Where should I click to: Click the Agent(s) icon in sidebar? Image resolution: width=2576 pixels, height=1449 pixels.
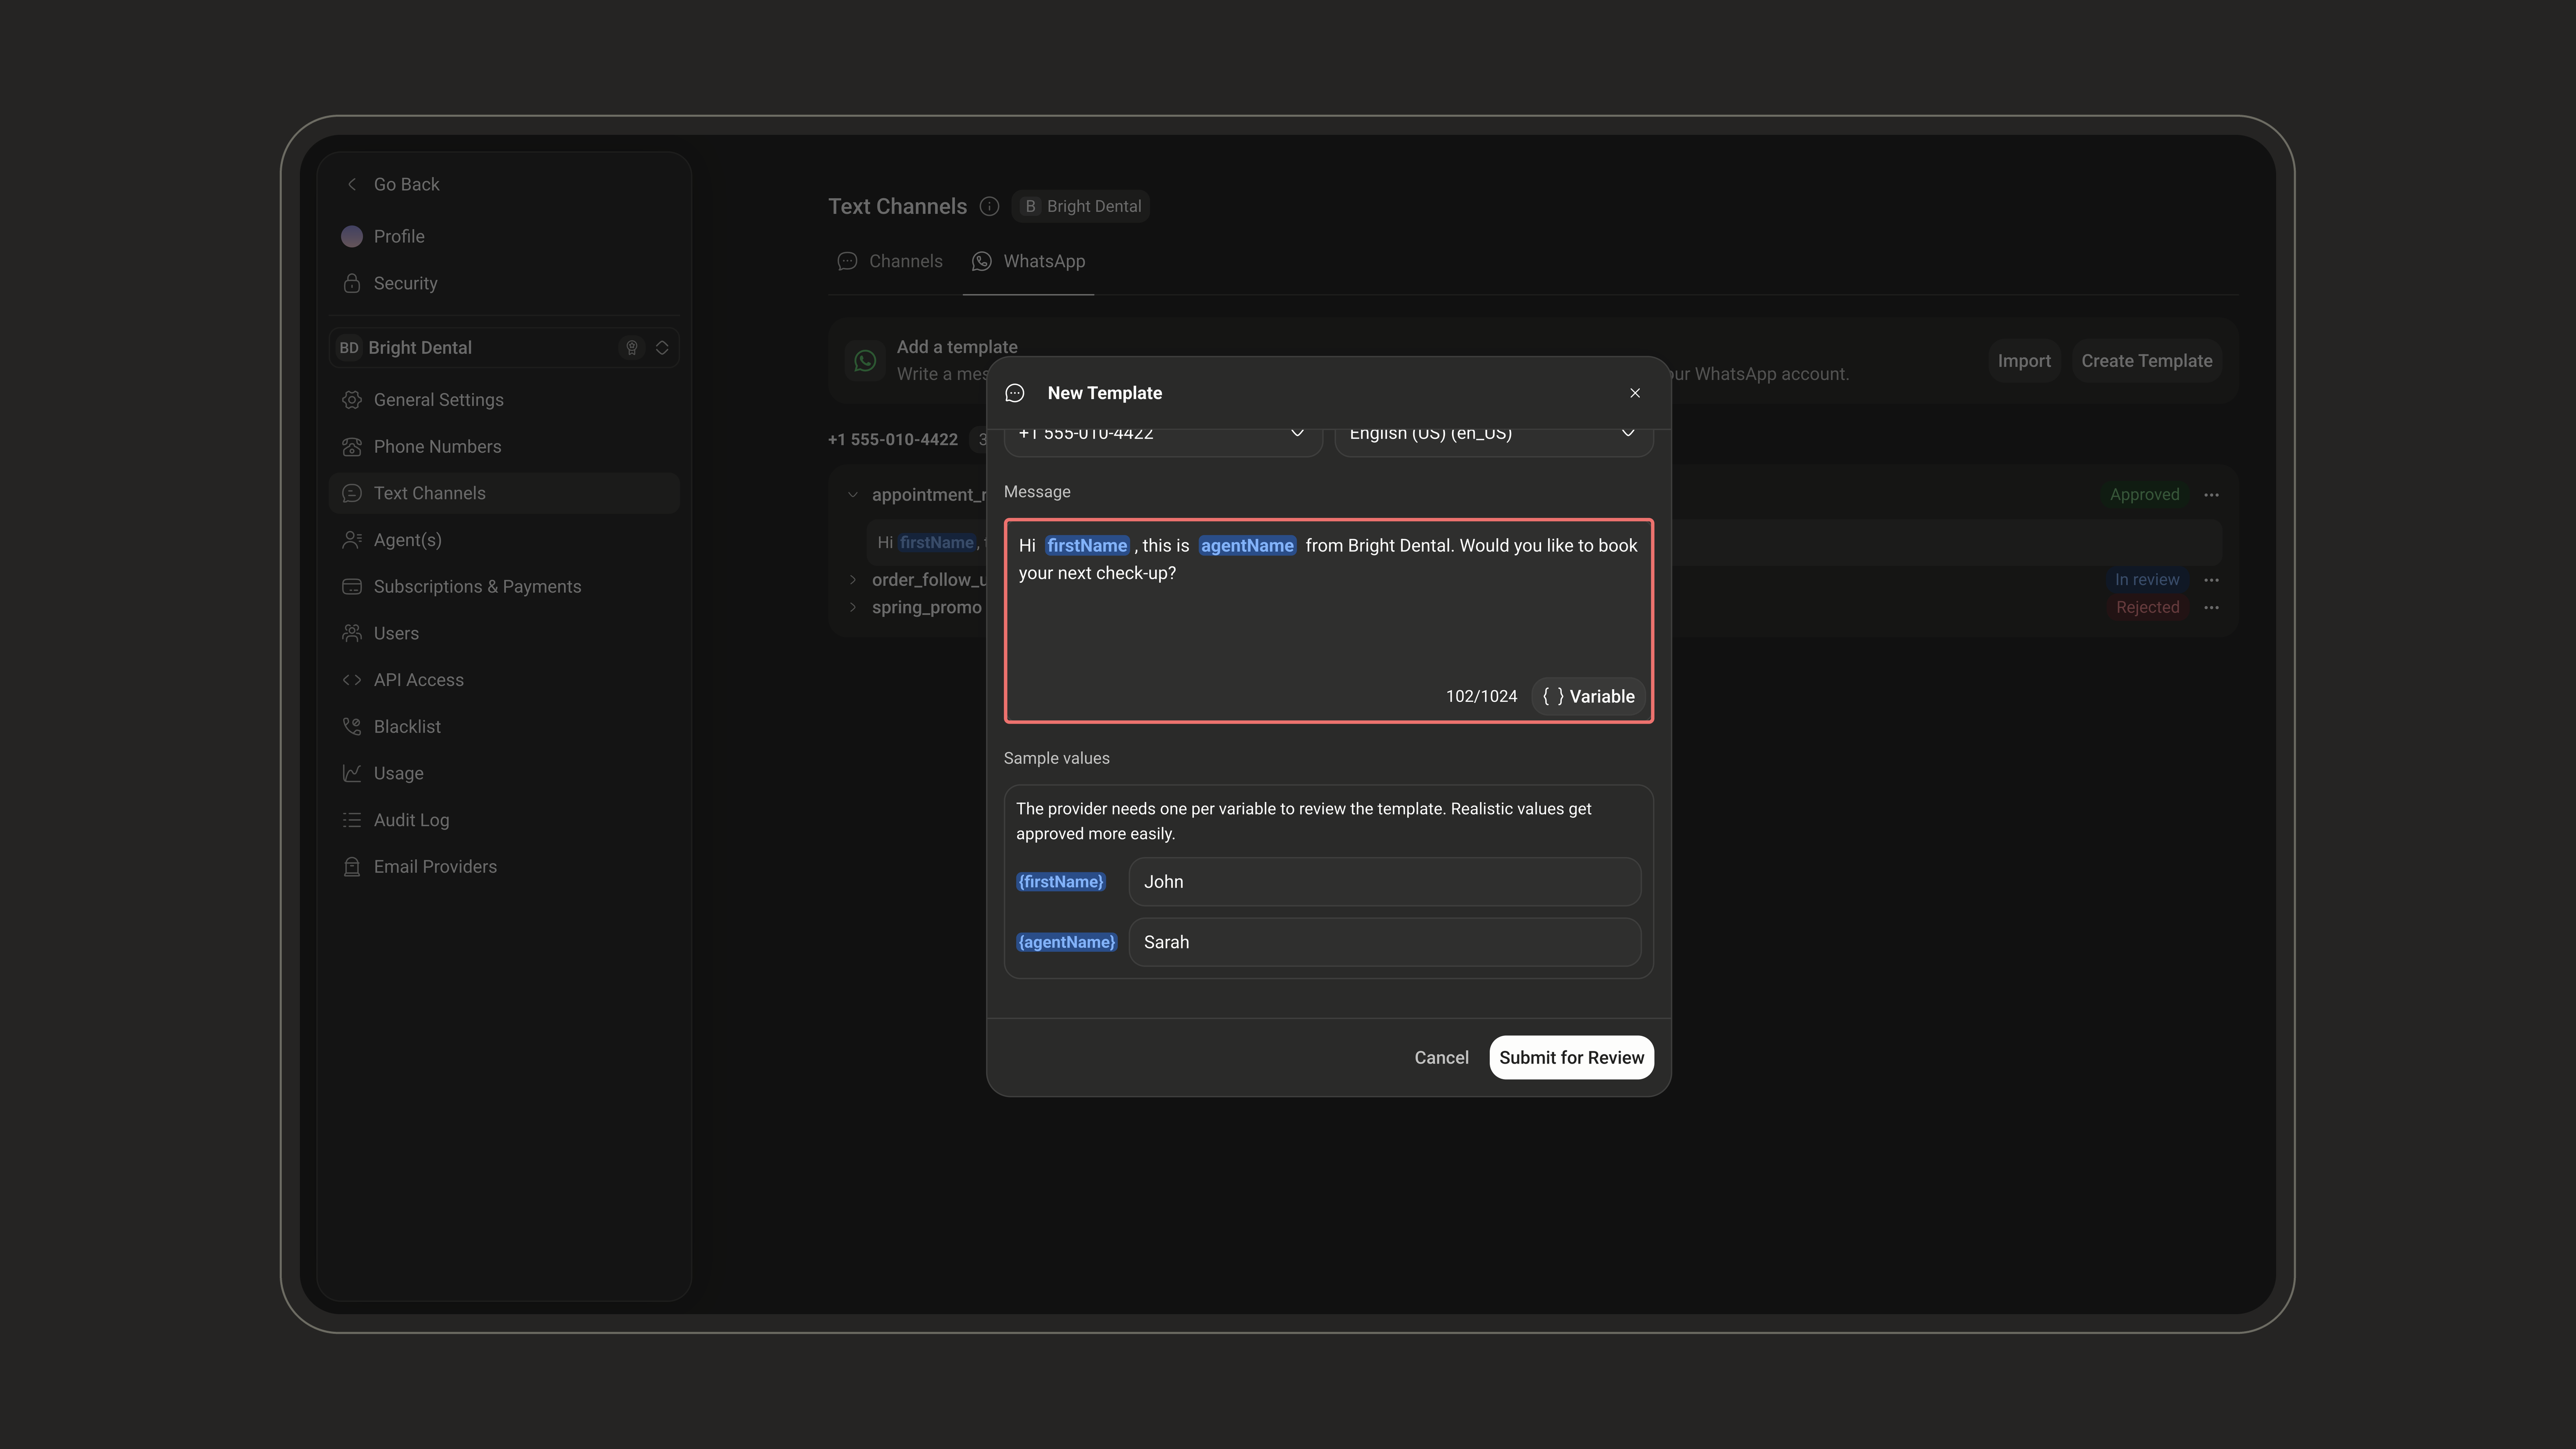351,540
